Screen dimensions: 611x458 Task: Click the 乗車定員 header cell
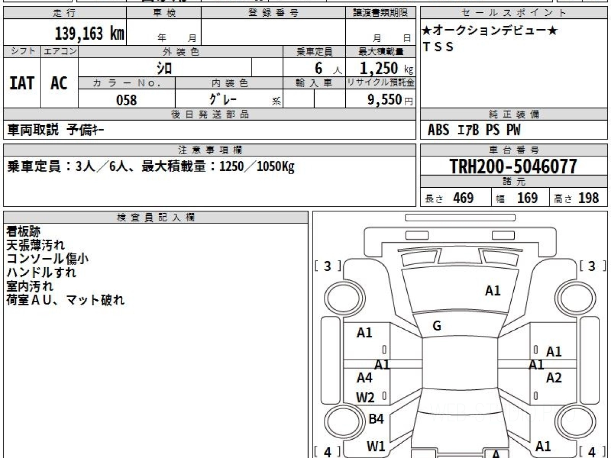(x=314, y=52)
